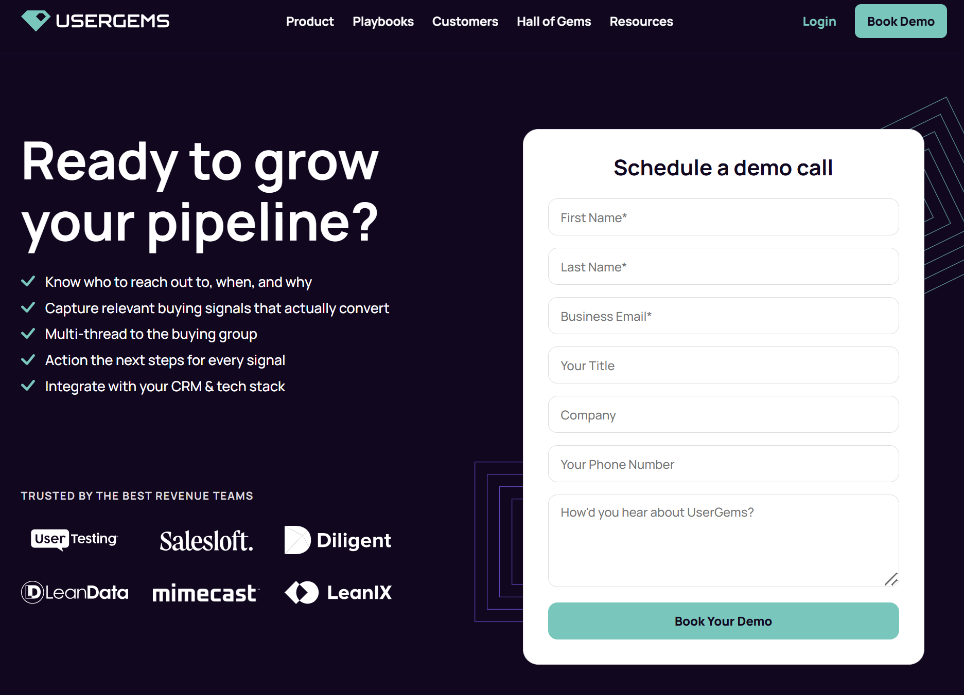Go to the Customers page
Viewport: 964px width, 695px height.
(x=465, y=21)
